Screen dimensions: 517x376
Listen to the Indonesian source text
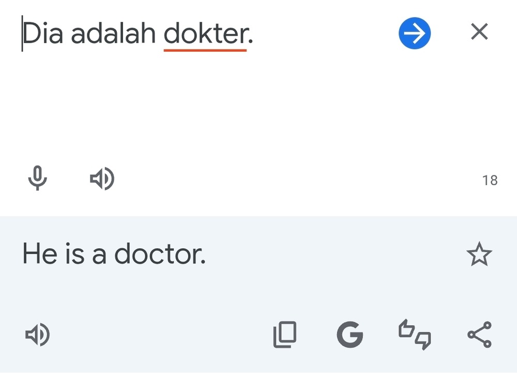point(102,179)
